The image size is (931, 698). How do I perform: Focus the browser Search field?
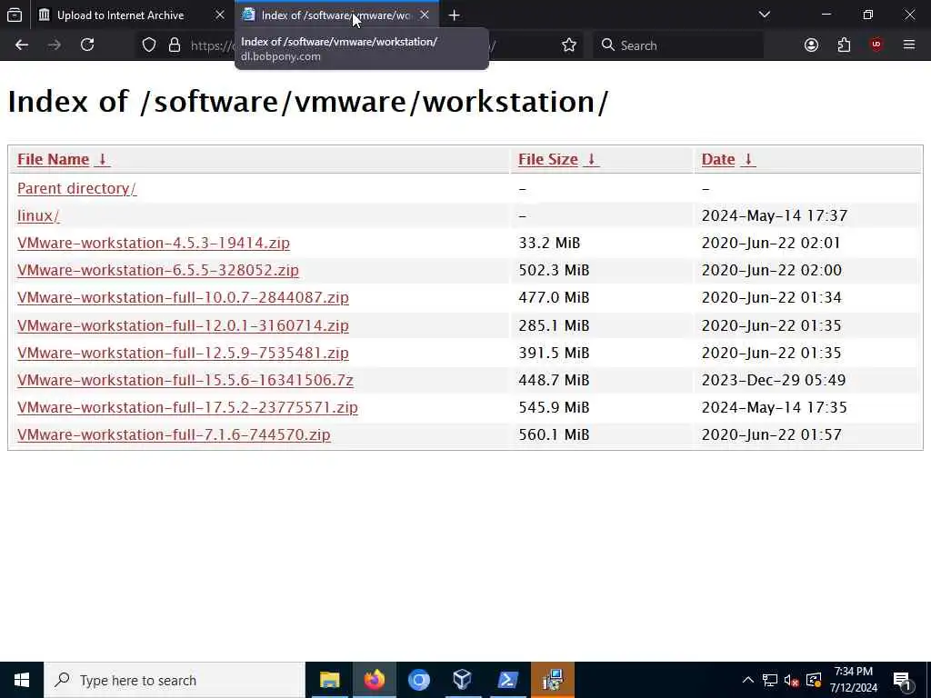point(678,45)
